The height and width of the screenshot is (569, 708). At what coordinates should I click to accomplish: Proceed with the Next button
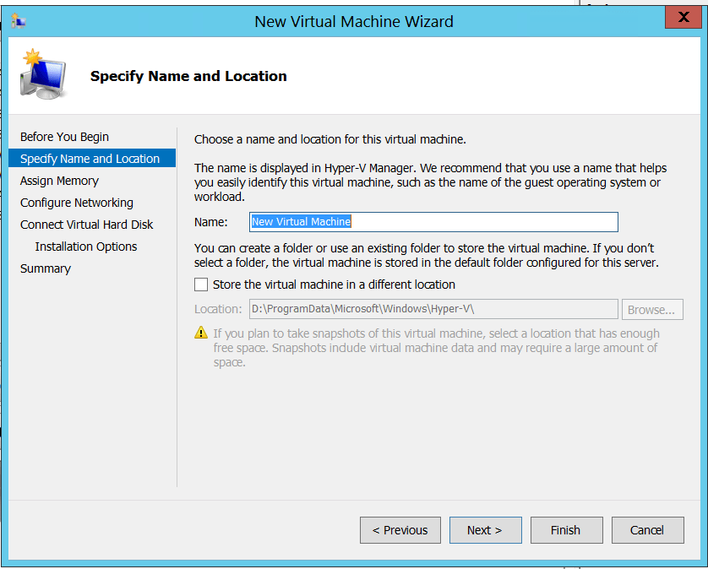point(486,530)
